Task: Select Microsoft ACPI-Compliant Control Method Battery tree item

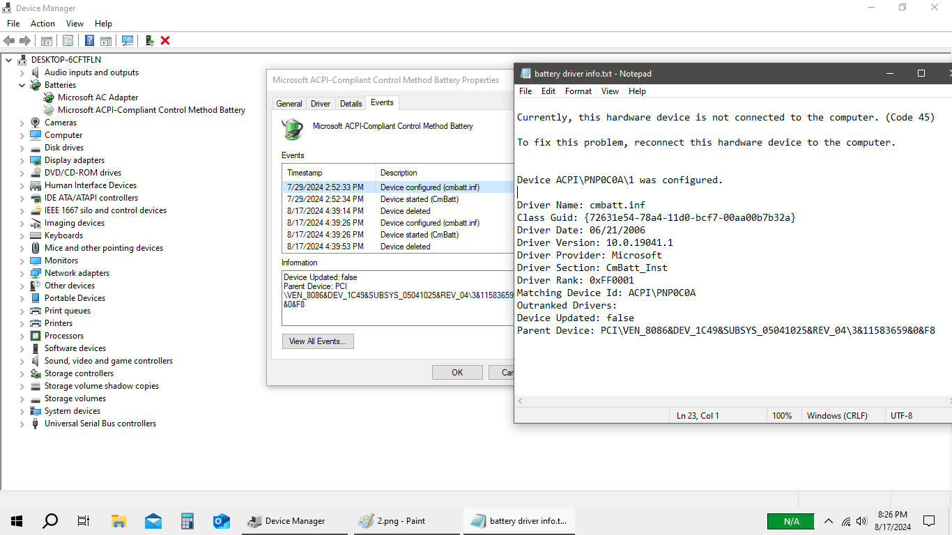Action: (x=151, y=110)
